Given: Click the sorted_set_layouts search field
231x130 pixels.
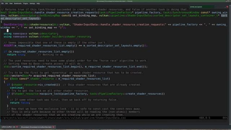Looking at the screenshot, I should (201, 7).
